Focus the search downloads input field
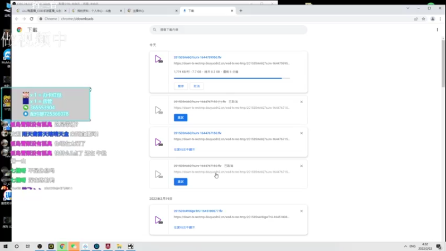The image size is (446, 251). tap(229, 30)
